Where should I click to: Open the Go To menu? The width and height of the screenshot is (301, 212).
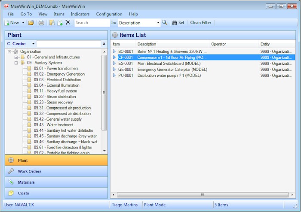click(26, 14)
